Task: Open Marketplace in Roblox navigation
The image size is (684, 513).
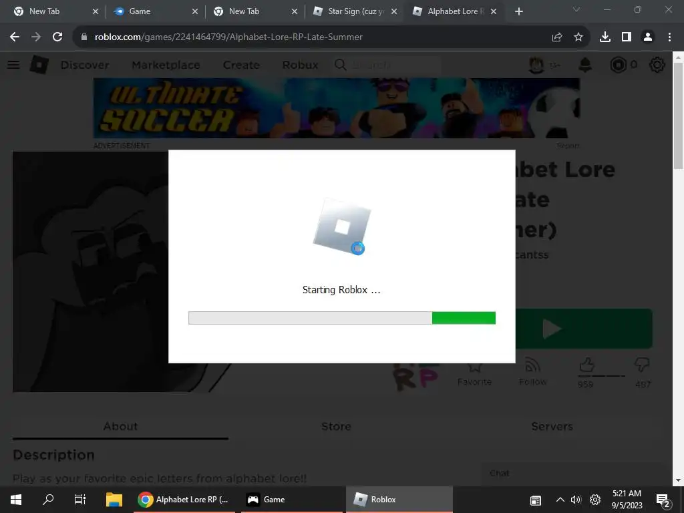Action: click(x=166, y=65)
